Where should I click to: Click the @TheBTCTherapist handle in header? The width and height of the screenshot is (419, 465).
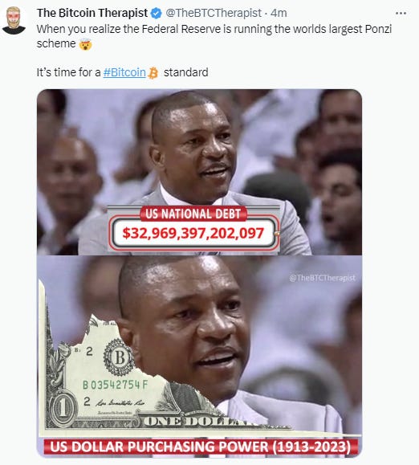214,13
